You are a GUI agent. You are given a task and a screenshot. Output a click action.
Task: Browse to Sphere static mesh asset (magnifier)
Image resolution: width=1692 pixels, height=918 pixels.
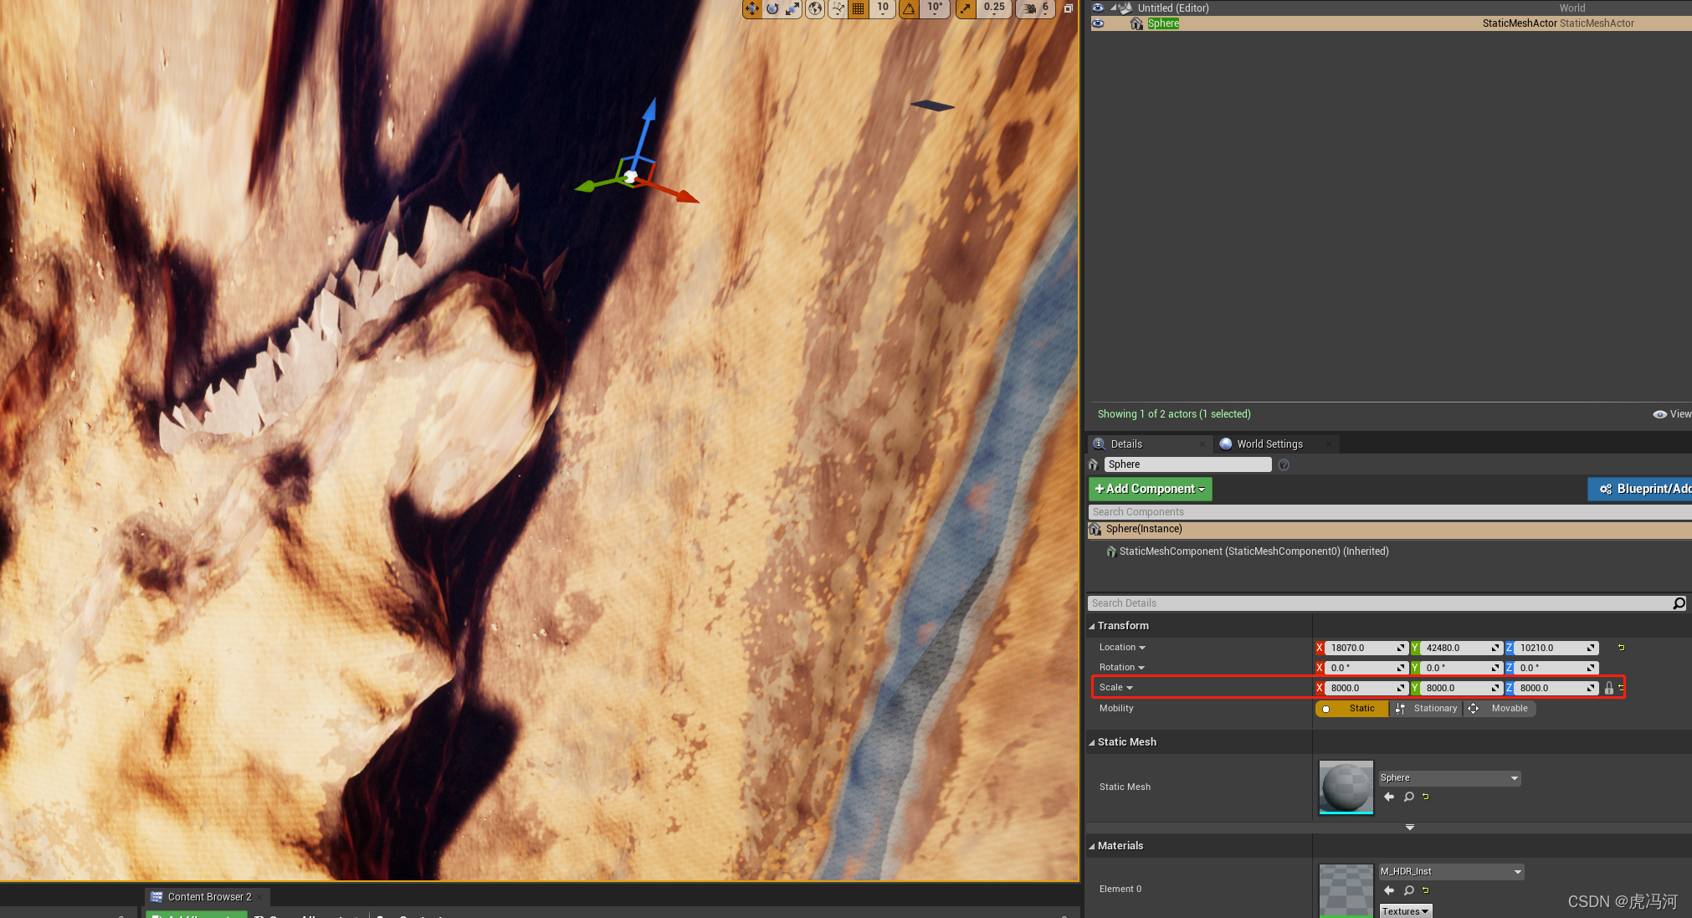1409,797
